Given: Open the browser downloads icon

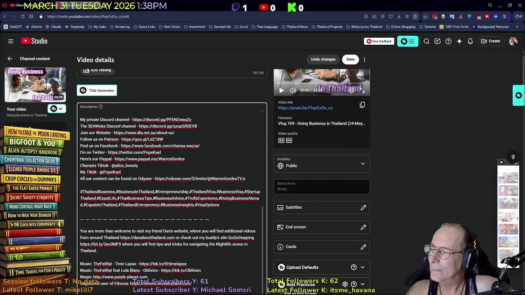Looking at the screenshot, I should point(399,16).
